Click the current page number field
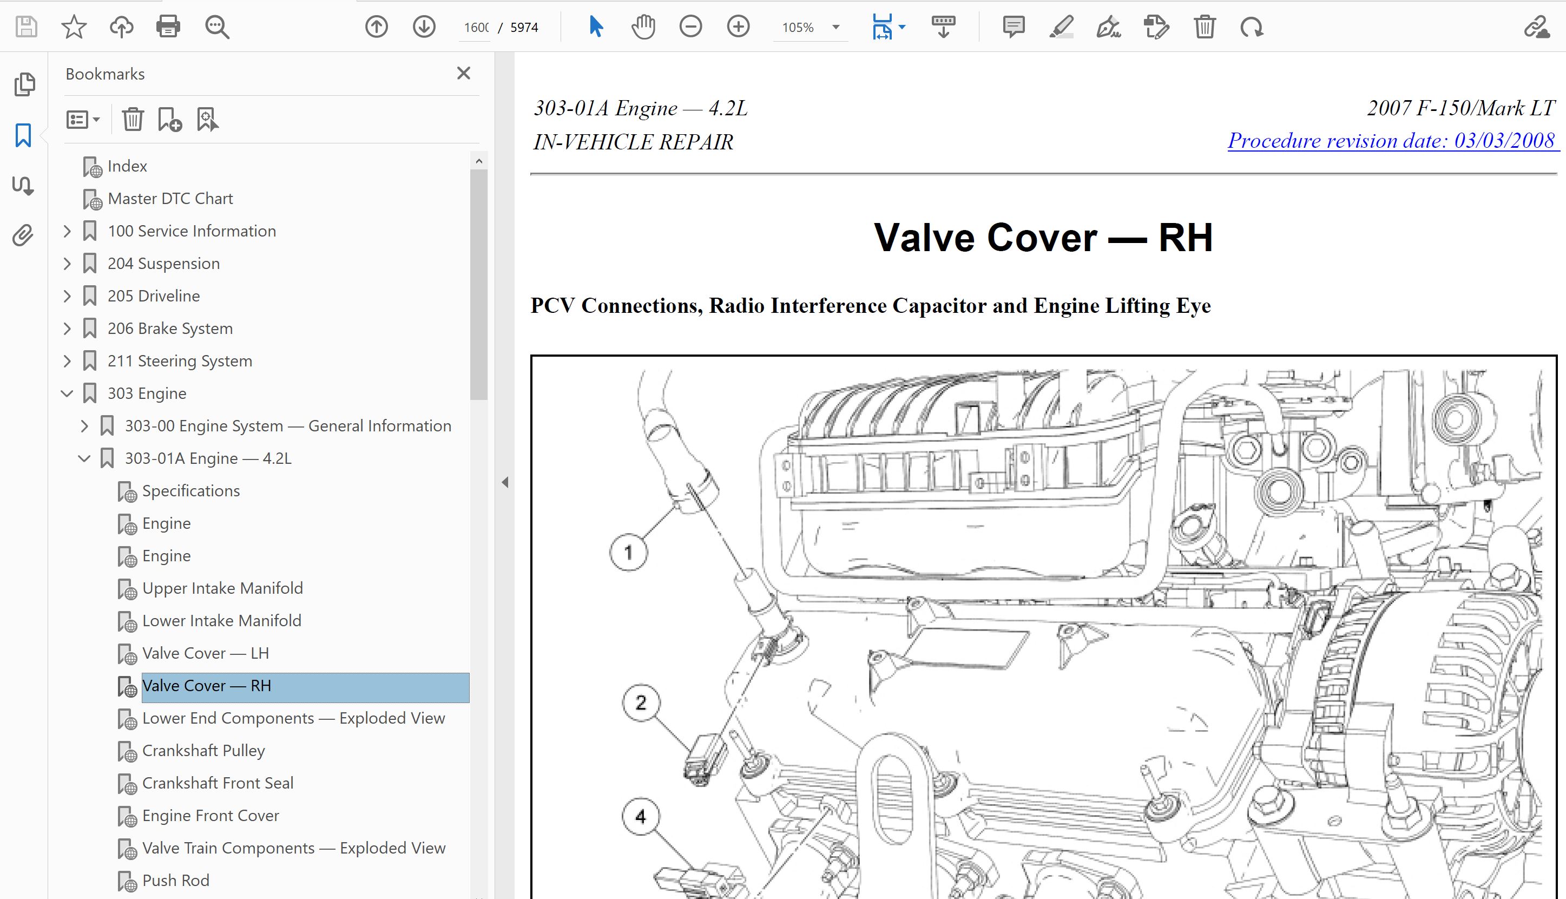Image resolution: width=1566 pixels, height=899 pixels. pyautogui.click(x=476, y=28)
